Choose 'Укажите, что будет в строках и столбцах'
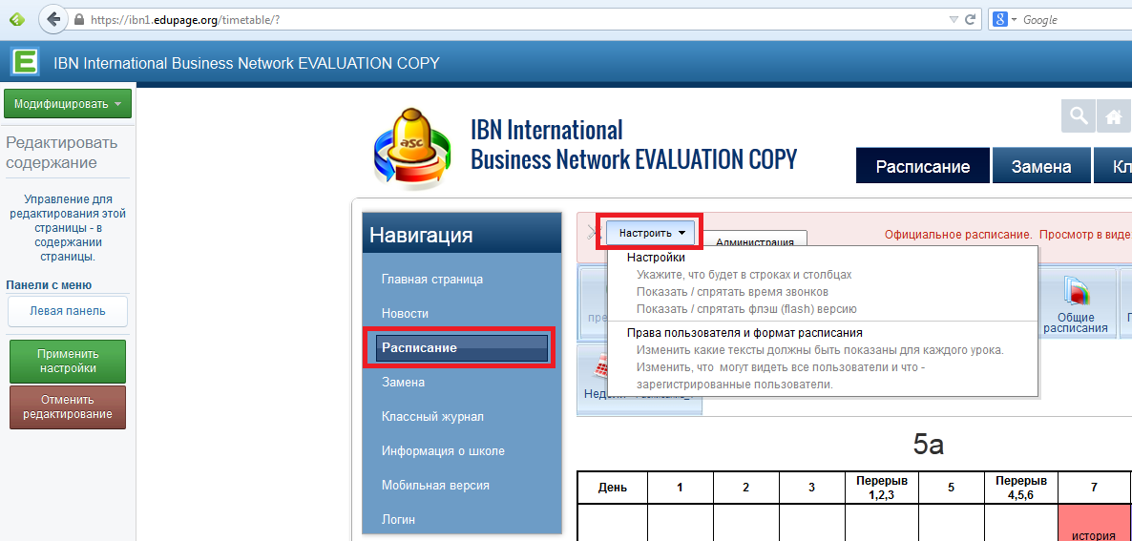This screenshot has height=541, width=1132. (744, 275)
